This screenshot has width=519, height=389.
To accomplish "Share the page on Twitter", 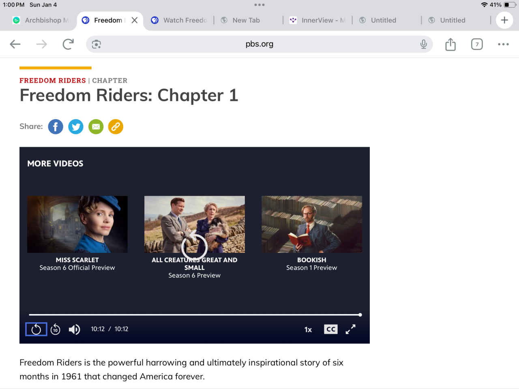I will [76, 127].
